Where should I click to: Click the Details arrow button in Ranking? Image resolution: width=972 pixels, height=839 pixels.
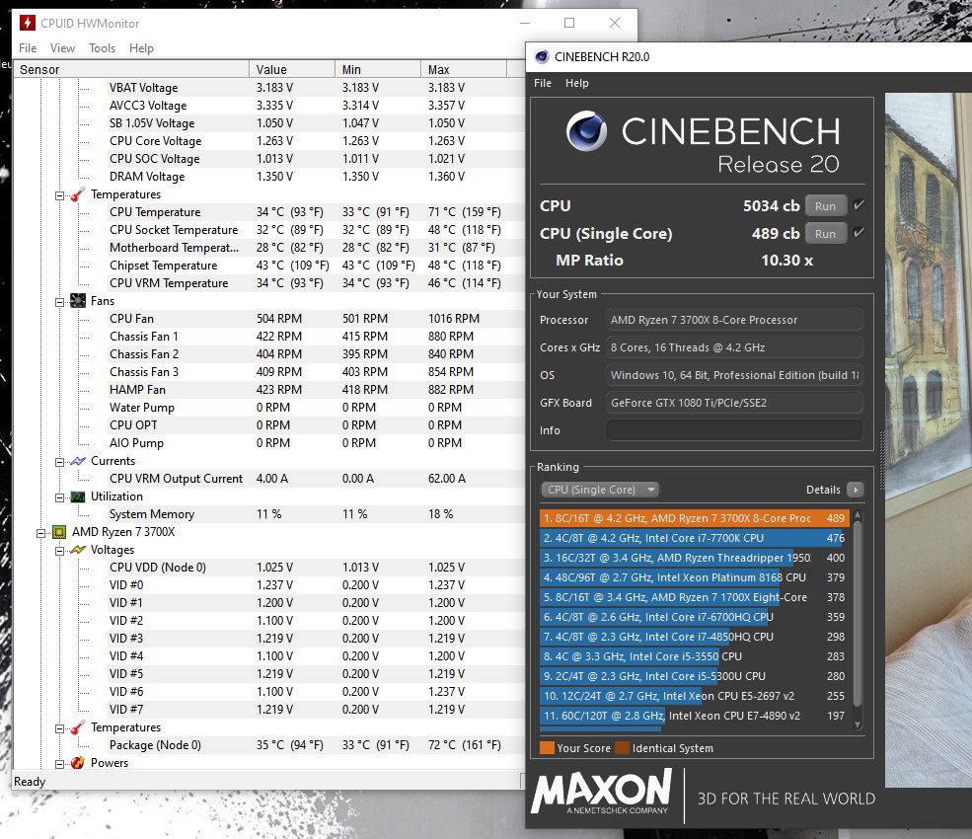point(856,490)
